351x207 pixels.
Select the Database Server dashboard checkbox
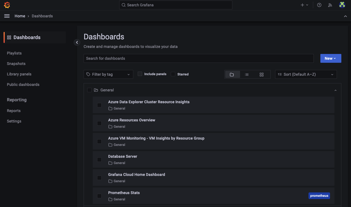(x=99, y=159)
